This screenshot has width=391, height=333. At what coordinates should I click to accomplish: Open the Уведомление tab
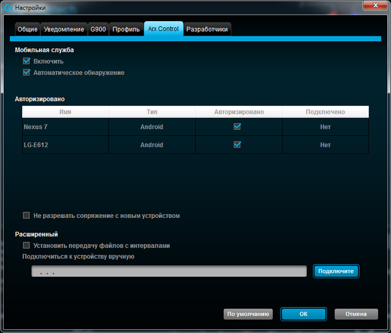(64, 29)
